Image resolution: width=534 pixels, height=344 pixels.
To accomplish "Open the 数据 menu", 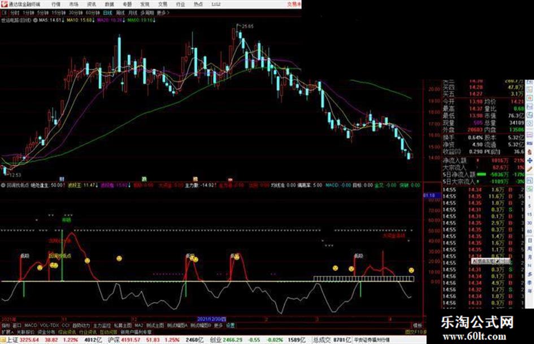I will (109, 5).
